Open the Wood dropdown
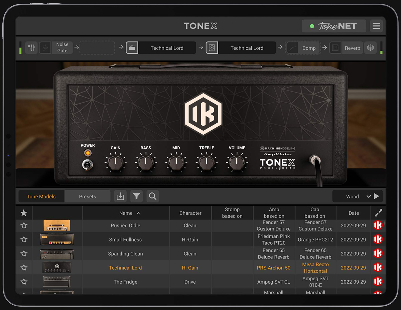 point(352,196)
